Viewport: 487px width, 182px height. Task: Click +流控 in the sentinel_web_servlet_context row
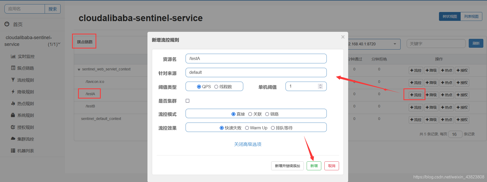point(416,70)
